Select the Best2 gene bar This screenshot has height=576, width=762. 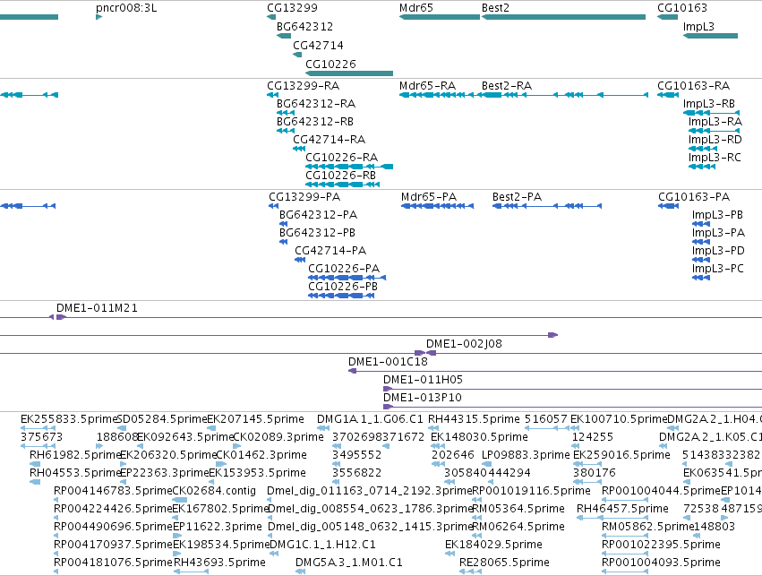click(x=563, y=17)
